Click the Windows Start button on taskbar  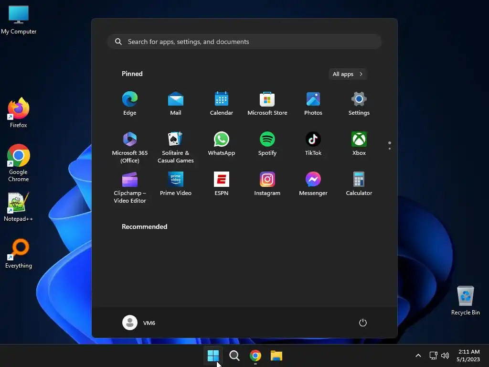pos(213,356)
